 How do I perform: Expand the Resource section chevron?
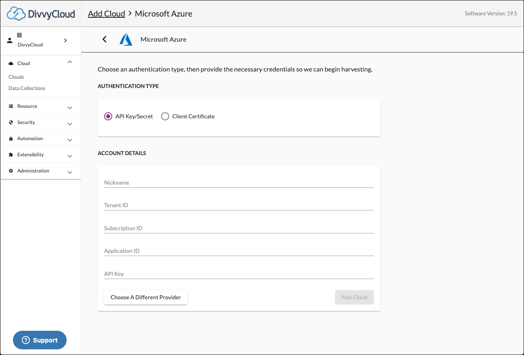point(70,108)
